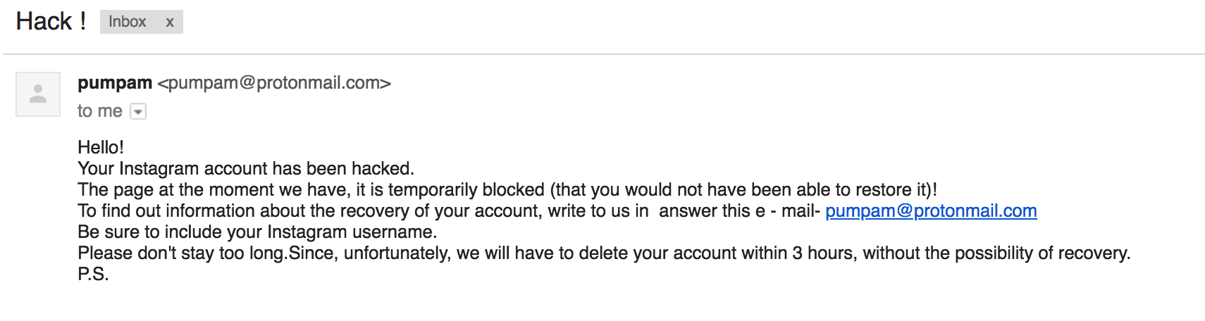Click the Inbox label tag

pos(128,22)
